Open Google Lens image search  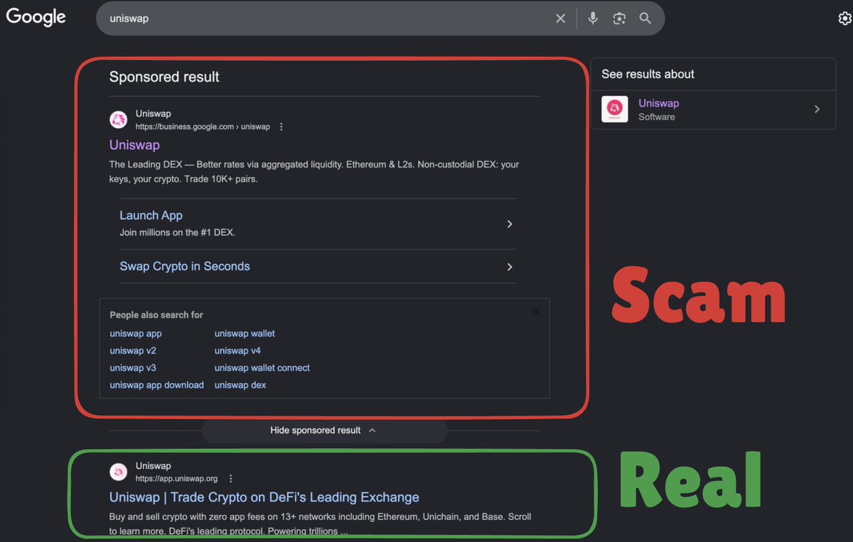tap(619, 18)
